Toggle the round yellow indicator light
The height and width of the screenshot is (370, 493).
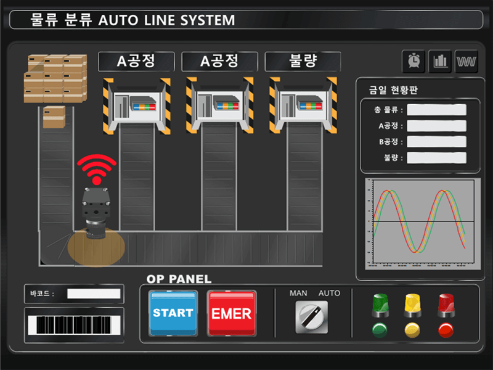point(412,330)
